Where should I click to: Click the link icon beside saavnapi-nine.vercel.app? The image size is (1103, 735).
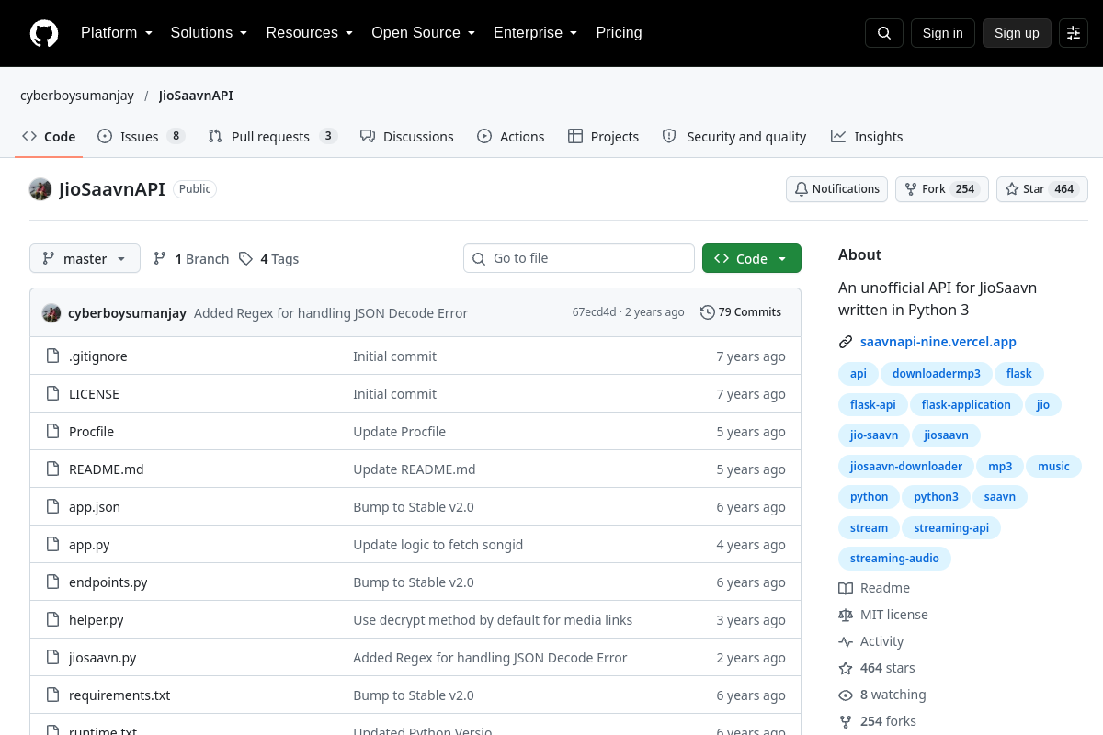click(x=846, y=342)
